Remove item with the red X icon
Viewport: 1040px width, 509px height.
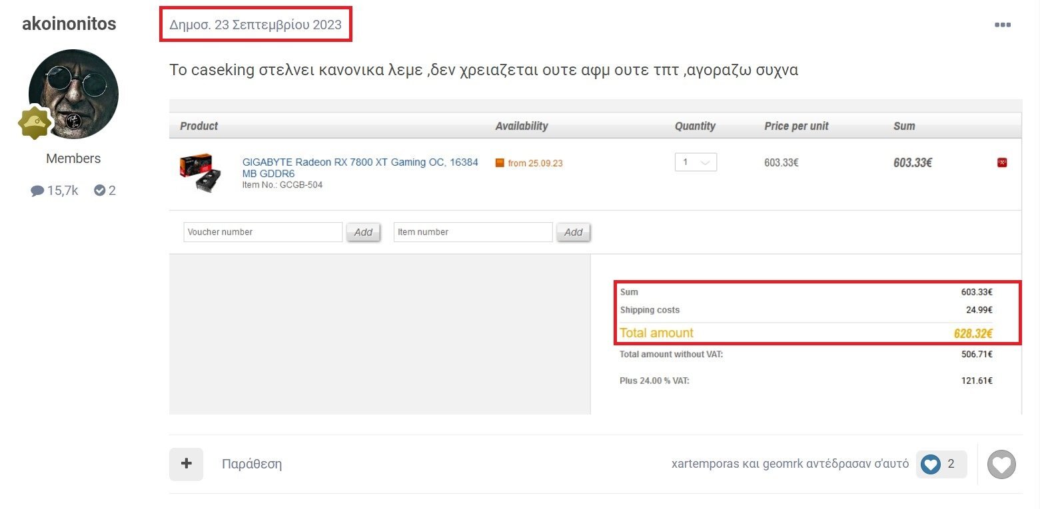tap(1002, 162)
